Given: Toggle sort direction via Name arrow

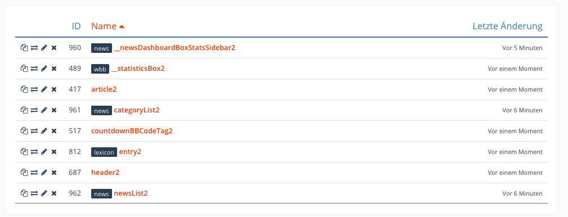Looking at the screenshot, I should pyautogui.click(x=122, y=26).
